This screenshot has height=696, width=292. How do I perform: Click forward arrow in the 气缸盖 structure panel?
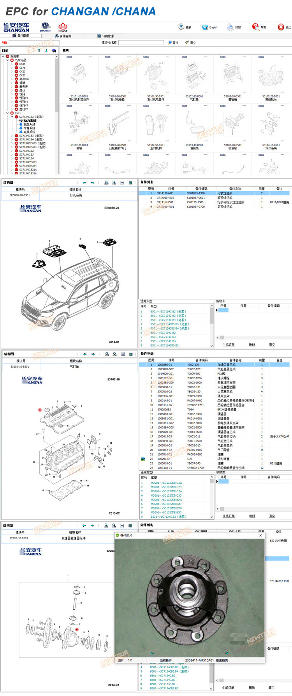(x=93, y=354)
